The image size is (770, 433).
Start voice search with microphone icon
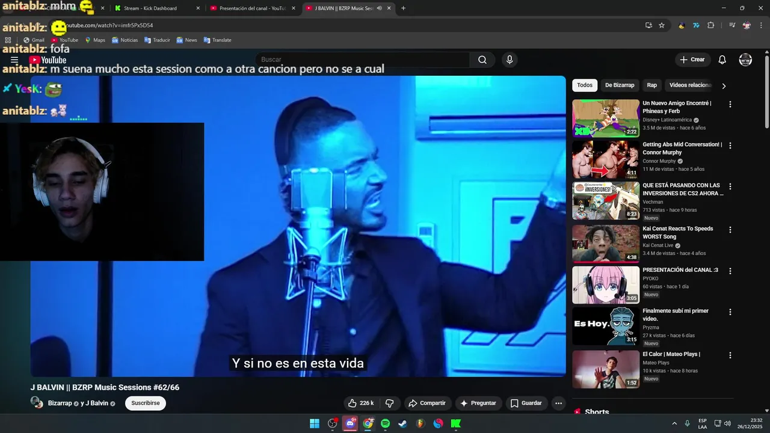510,60
